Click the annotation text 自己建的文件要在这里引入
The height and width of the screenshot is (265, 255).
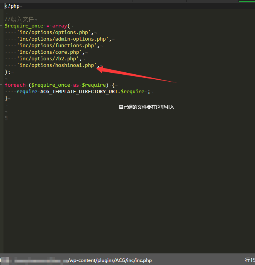tap(146, 107)
